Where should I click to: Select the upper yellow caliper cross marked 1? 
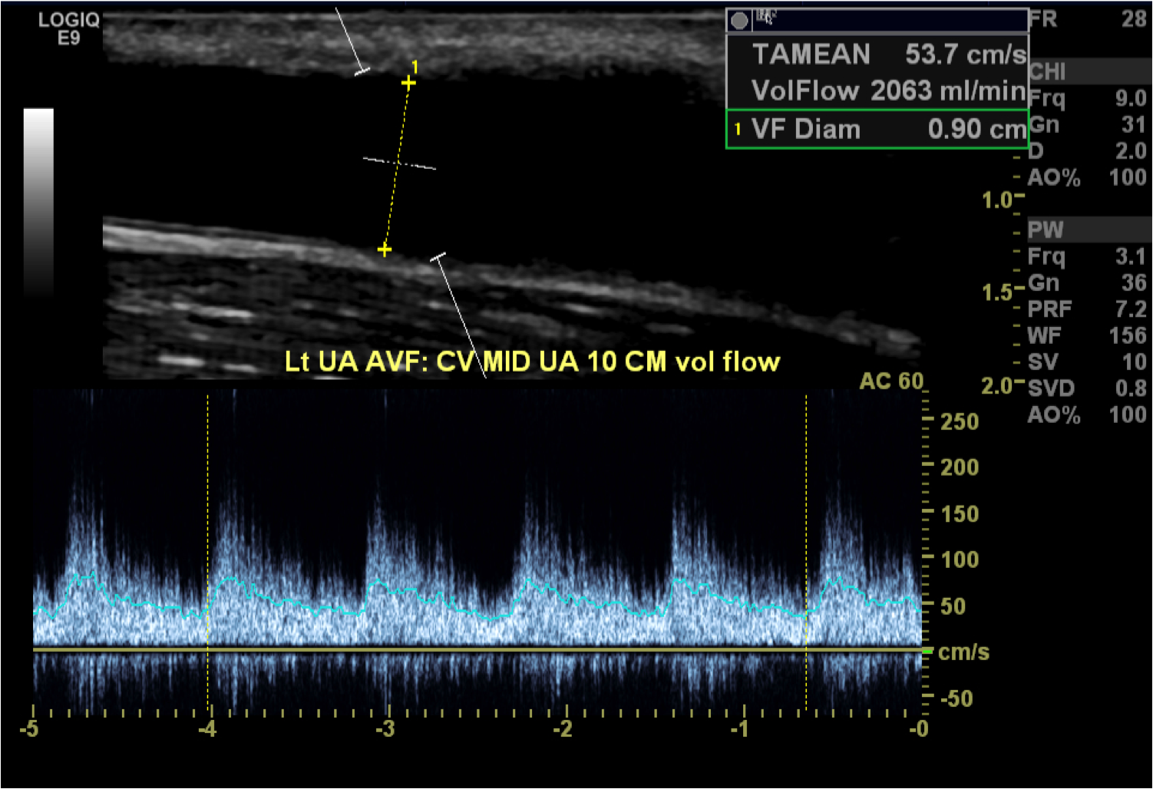(408, 82)
